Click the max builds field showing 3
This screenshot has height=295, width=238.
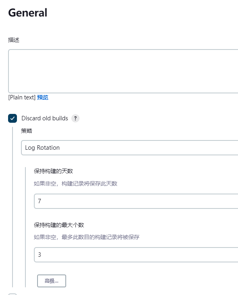[136, 255]
